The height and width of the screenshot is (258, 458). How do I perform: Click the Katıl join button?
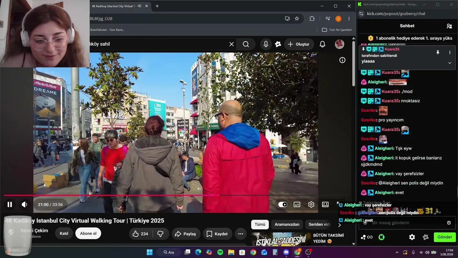(x=64, y=234)
